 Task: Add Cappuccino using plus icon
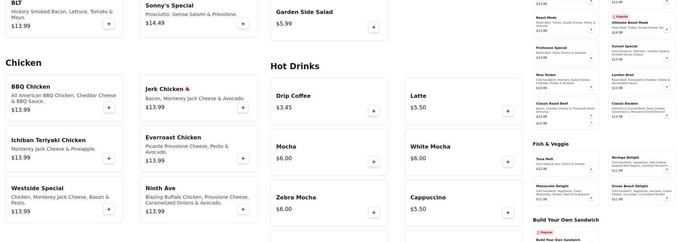[x=508, y=212]
